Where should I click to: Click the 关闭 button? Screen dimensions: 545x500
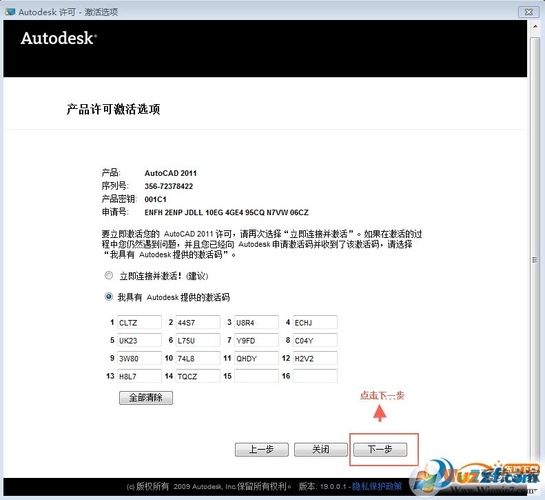[321, 449]
